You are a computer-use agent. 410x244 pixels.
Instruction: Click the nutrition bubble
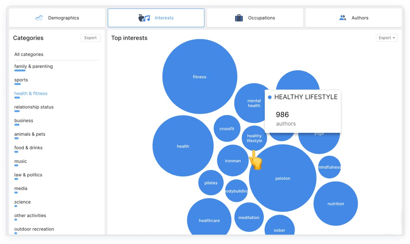click(336, 204)
